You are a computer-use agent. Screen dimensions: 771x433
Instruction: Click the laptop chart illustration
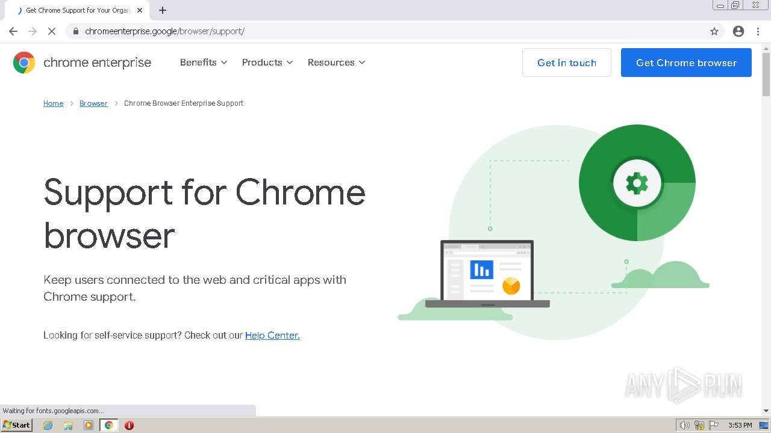pos(487,274)
